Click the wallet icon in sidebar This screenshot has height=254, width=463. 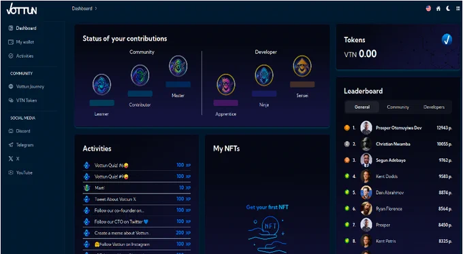point(11,42)
